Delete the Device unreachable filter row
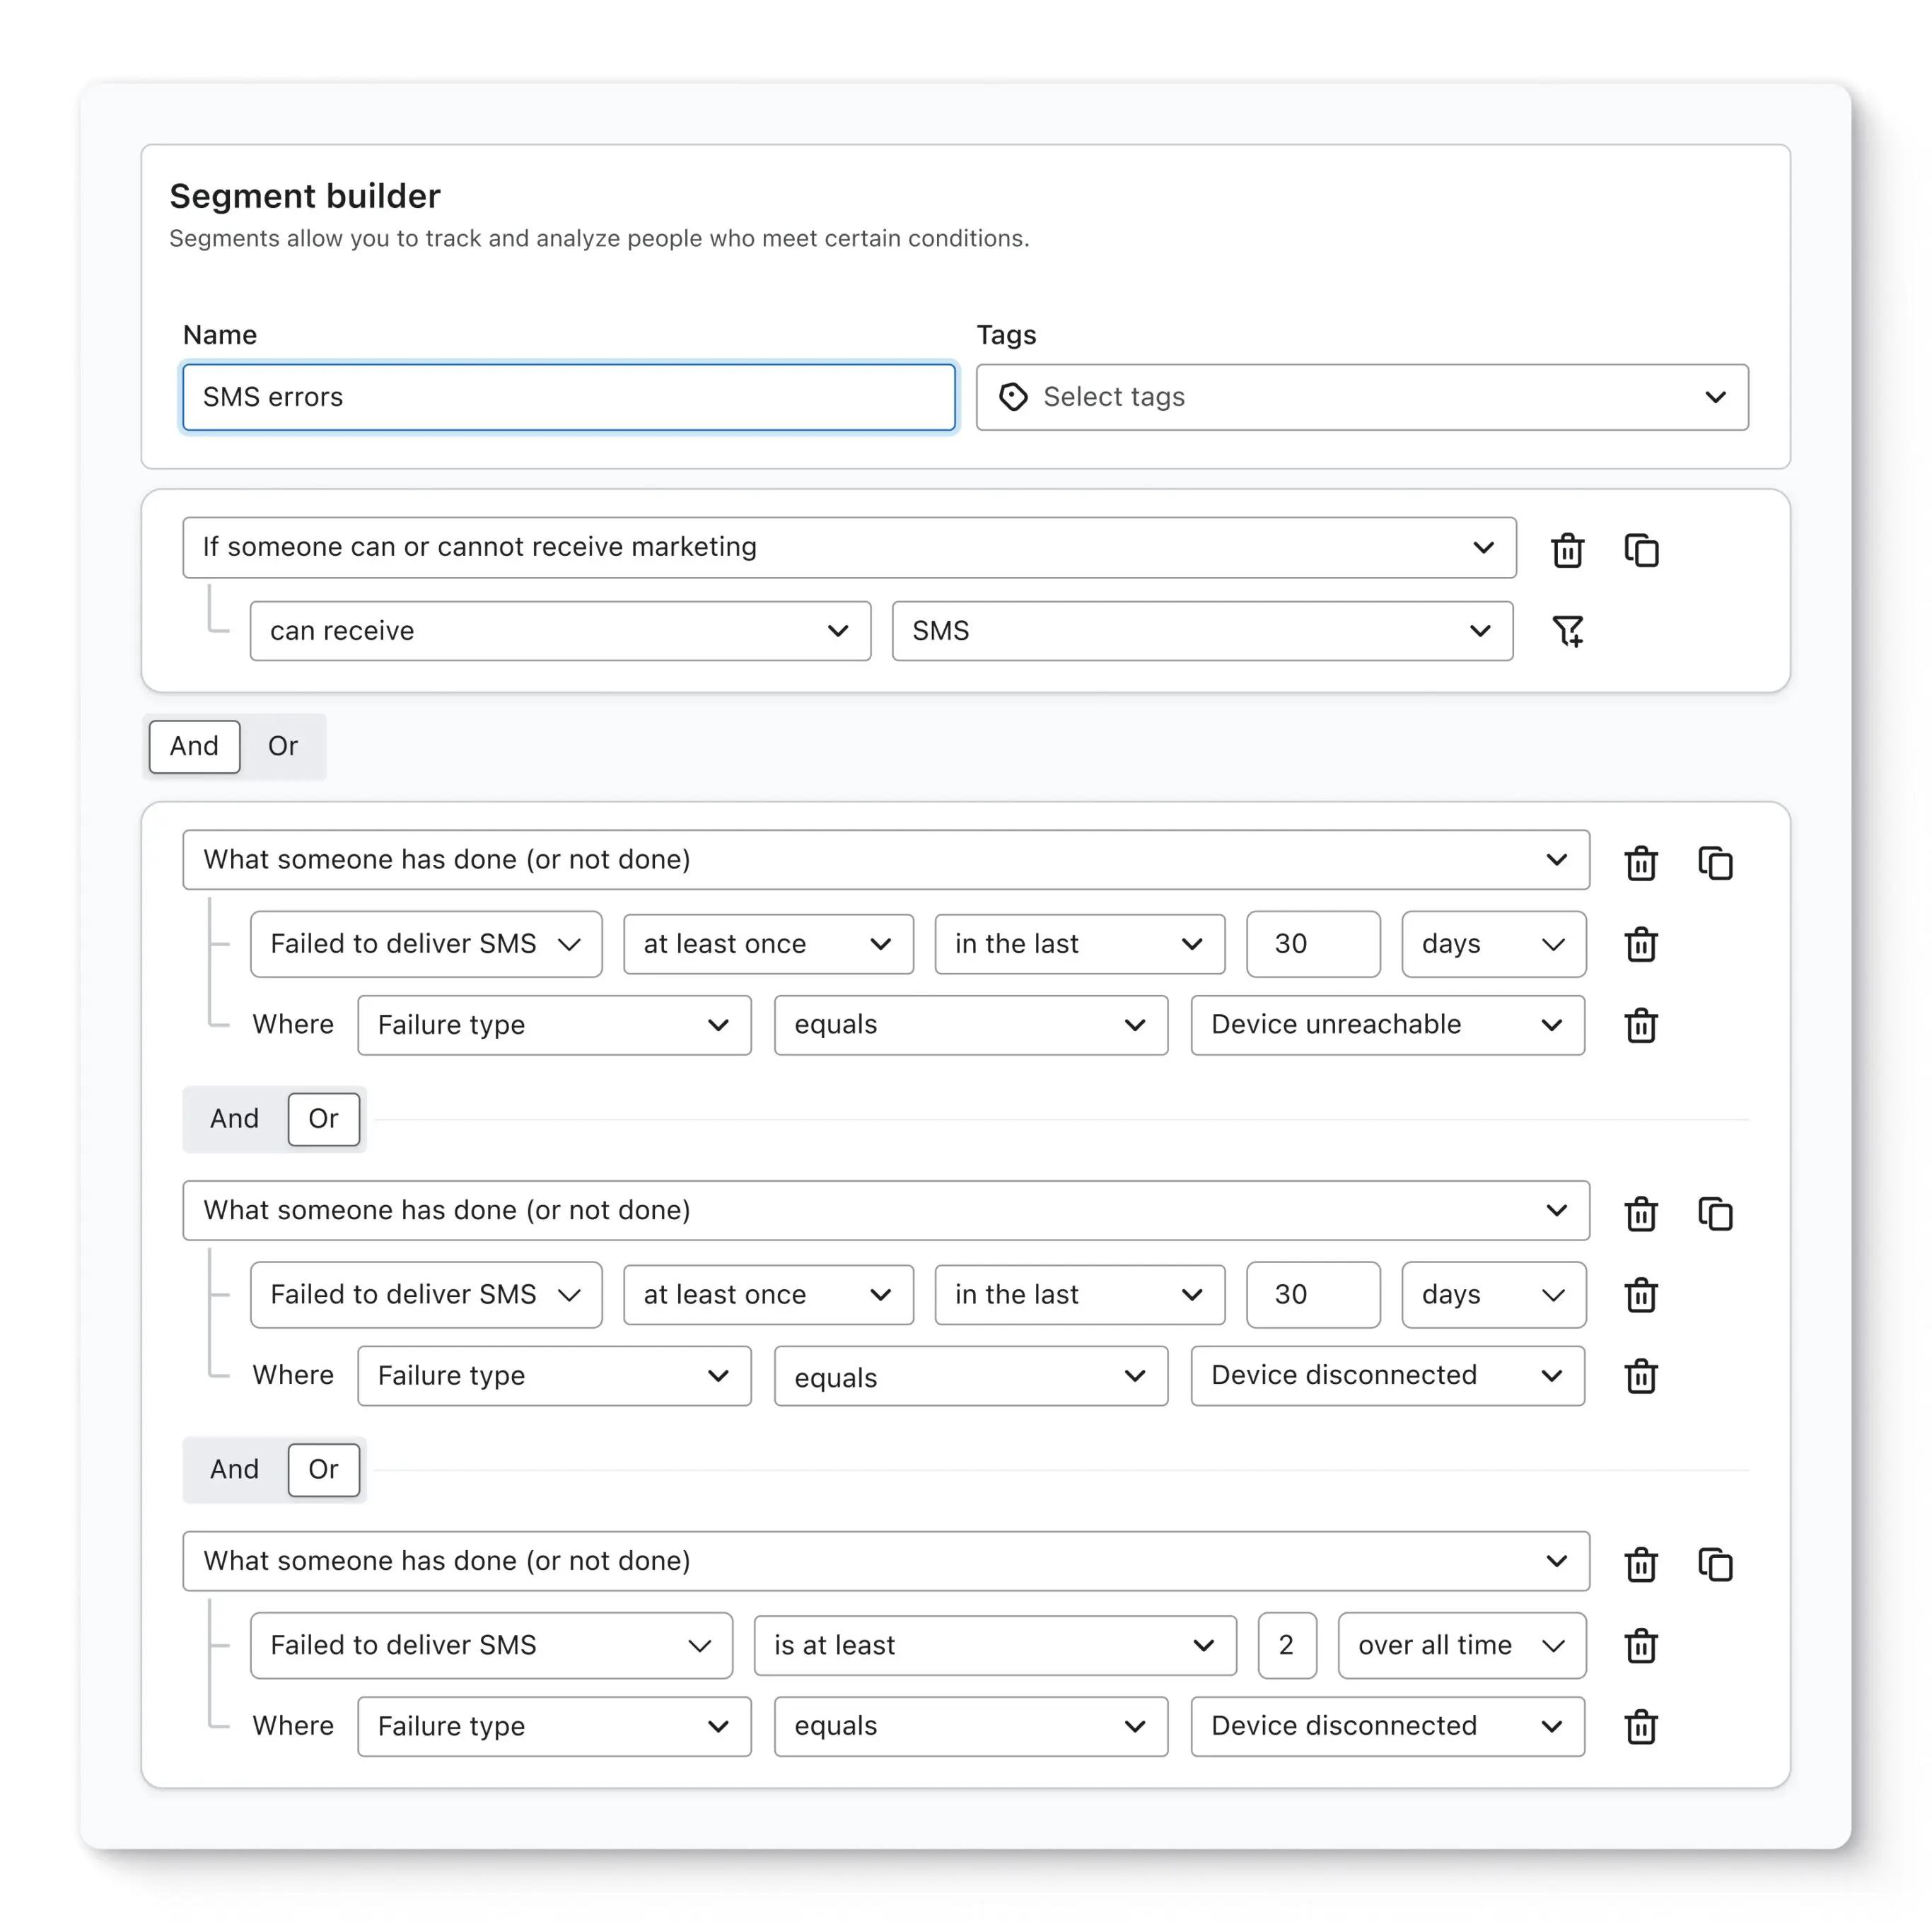Image resolution: width=1932 pixels, height=1932 pixels. click(1641, 1025)
